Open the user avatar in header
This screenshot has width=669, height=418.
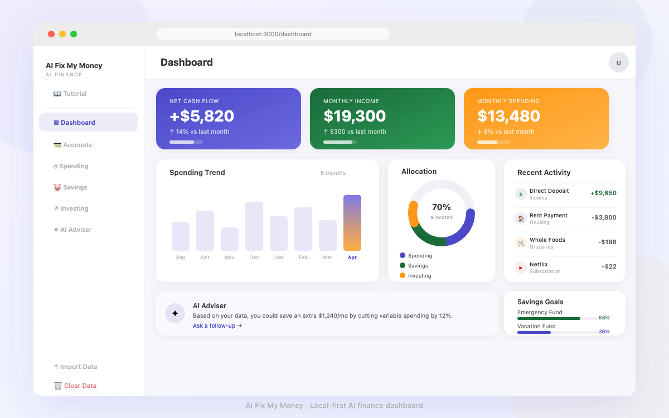[x=619, y=62]
